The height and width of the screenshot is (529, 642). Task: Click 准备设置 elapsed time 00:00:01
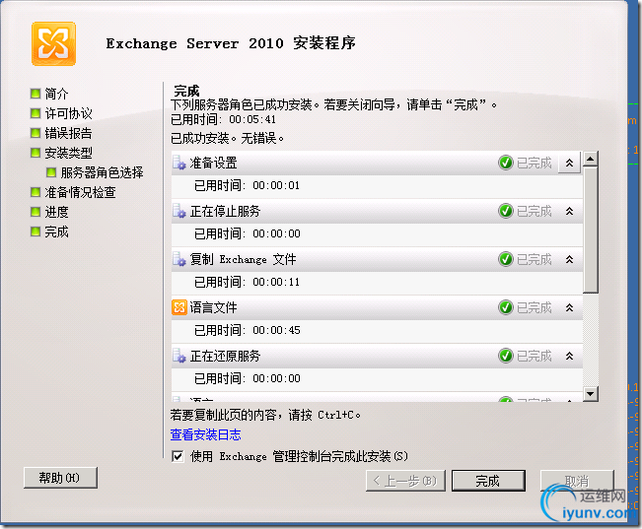276,186
